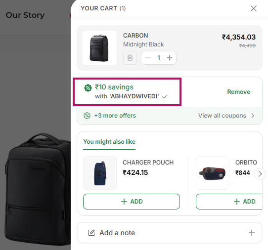Open the ORBITO product image
This screenshot has width=268, height=250.
coord(213,173)
